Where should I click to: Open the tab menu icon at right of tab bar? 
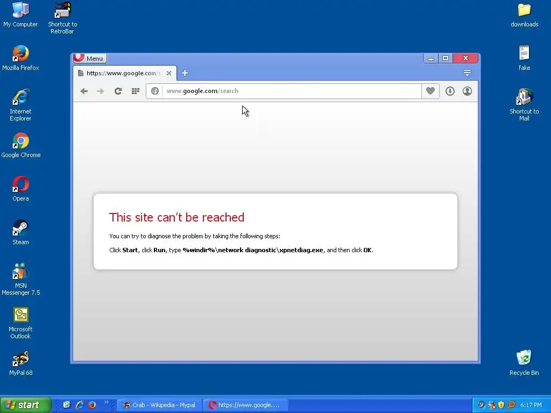pyautogui.click(x=467, y=73)
